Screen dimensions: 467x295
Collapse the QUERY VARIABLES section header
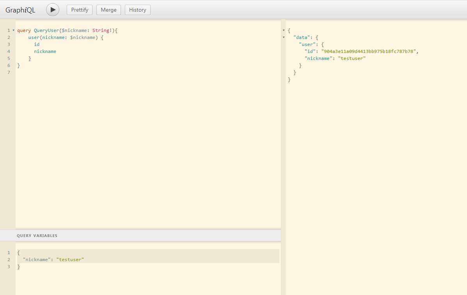37,235
